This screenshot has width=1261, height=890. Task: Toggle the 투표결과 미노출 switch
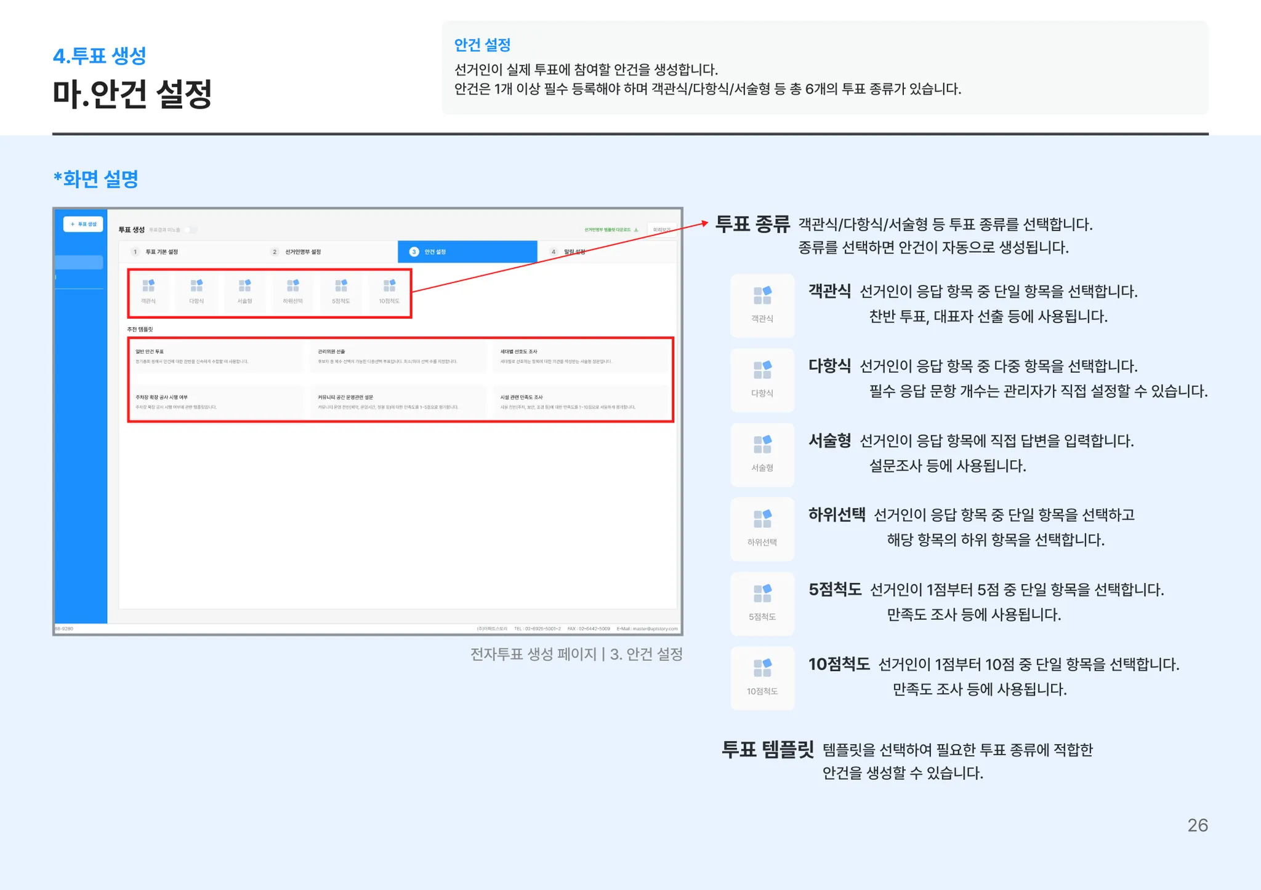click(191, 230)
